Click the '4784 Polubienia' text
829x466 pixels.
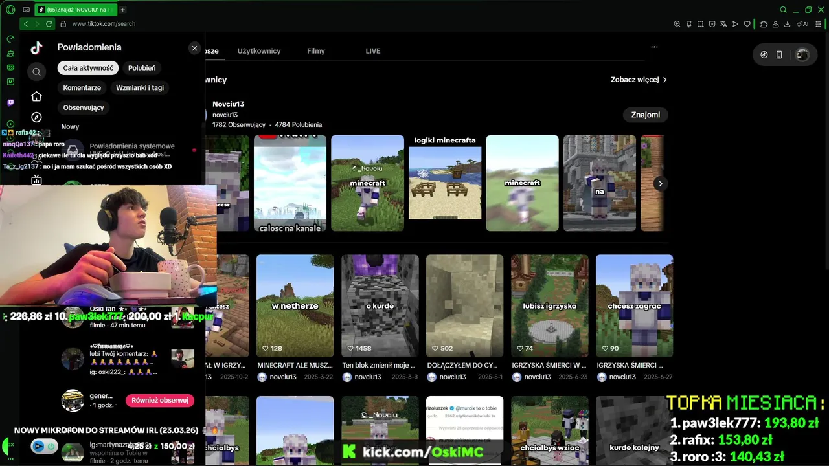click(x=299, y=125)
